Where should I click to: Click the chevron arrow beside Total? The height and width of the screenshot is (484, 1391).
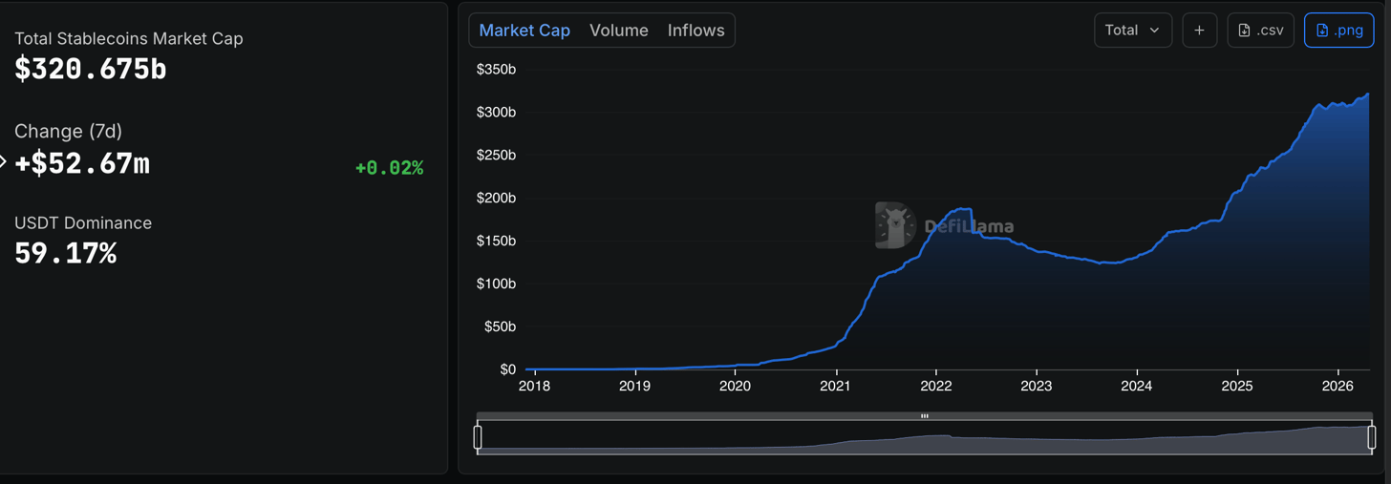tap(1154, 31)
